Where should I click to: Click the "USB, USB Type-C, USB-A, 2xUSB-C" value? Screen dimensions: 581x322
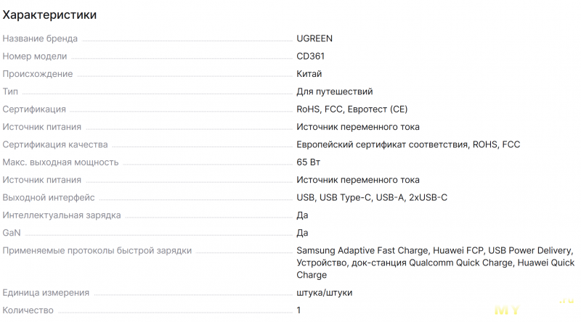[x=371, y=197]
